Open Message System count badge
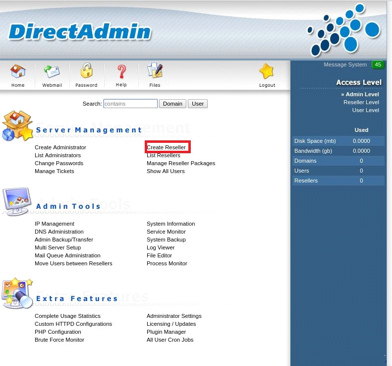 (x=378, y=65)
